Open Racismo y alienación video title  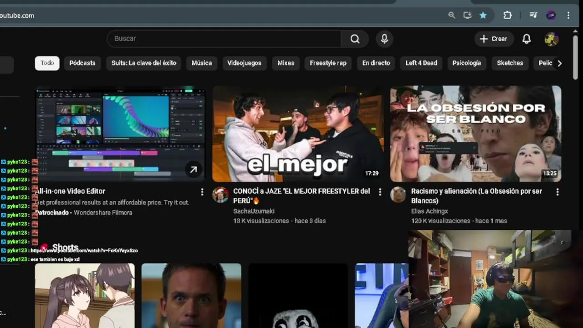click(476, 196)
